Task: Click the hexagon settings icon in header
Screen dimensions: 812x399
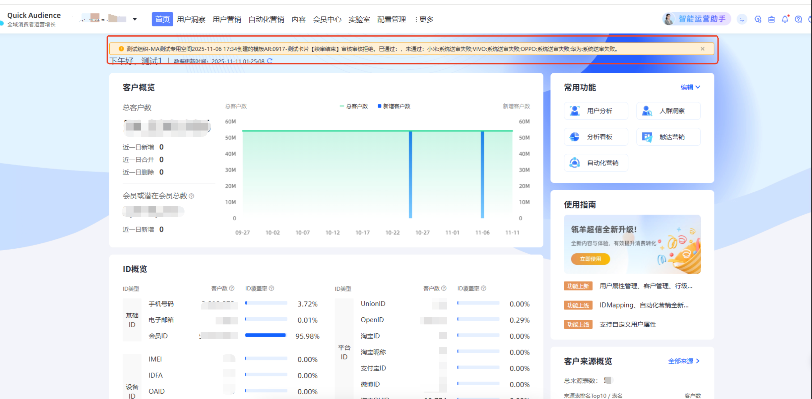Action: tap(758, 20)
